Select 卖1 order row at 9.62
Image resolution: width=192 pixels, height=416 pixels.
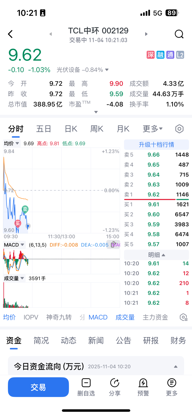point(156,194)
